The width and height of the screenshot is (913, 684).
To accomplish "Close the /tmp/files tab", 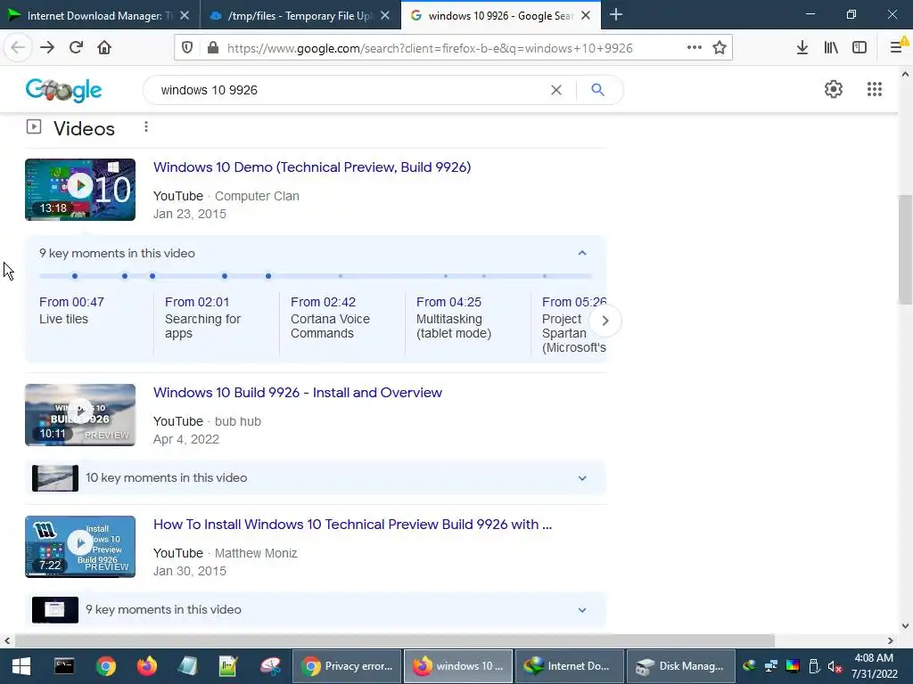I will click(x=385, y=16).
